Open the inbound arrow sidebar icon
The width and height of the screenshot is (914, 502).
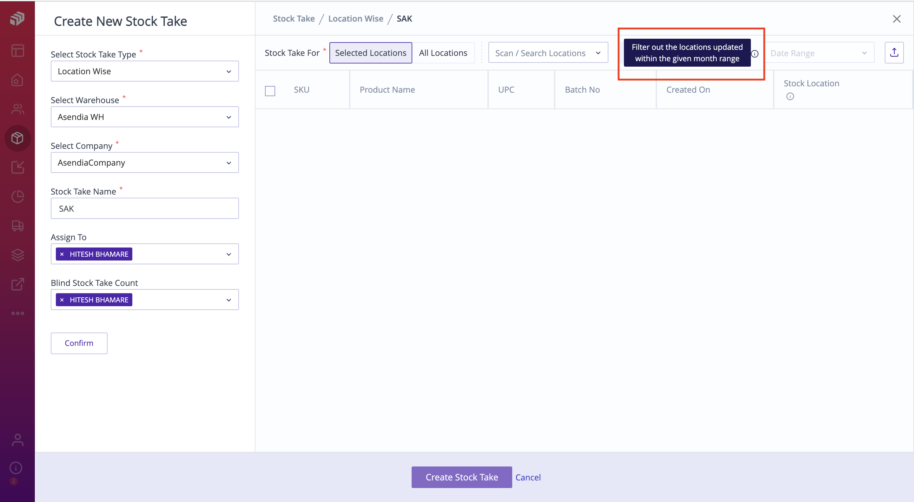pos(17,167)
